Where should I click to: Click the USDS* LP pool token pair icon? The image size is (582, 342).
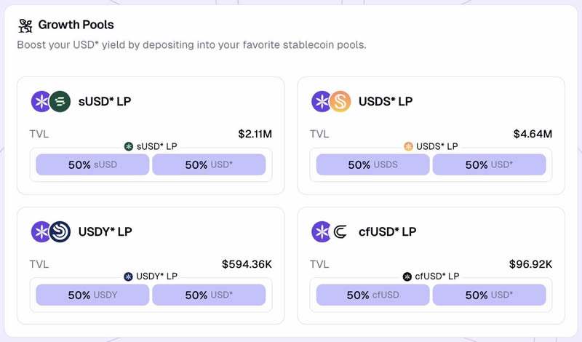click(331, 101)
